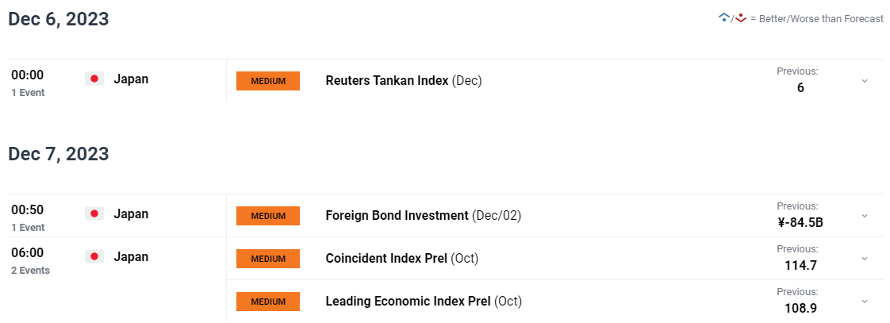Click the Japan flag beside 00:50
The width and height of the screenshot is (890, 323).
coord(94,213)
